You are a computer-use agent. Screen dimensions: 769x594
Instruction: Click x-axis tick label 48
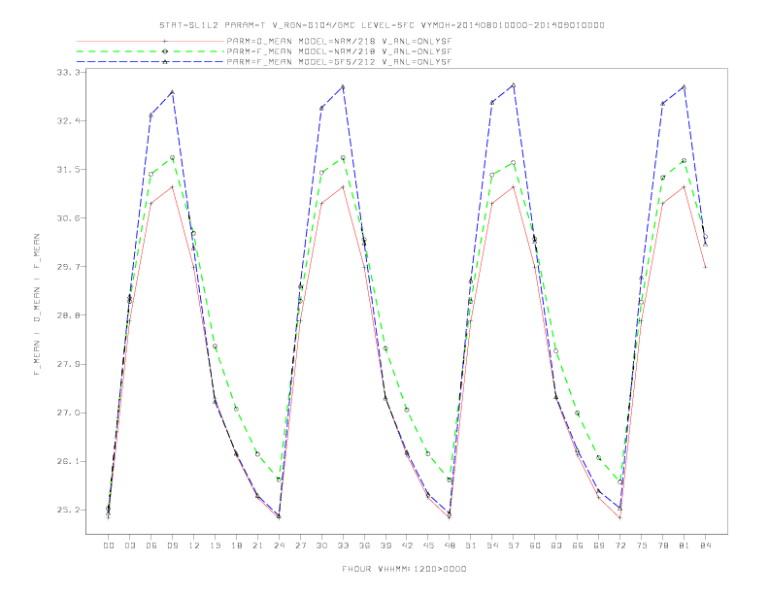[x=450, y=545]
